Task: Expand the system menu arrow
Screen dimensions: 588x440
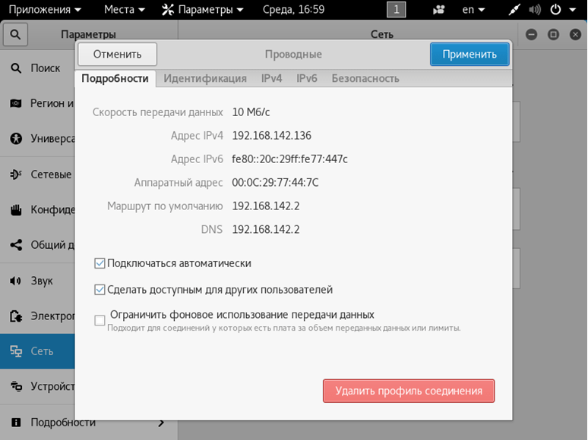Action: point(573,10)
